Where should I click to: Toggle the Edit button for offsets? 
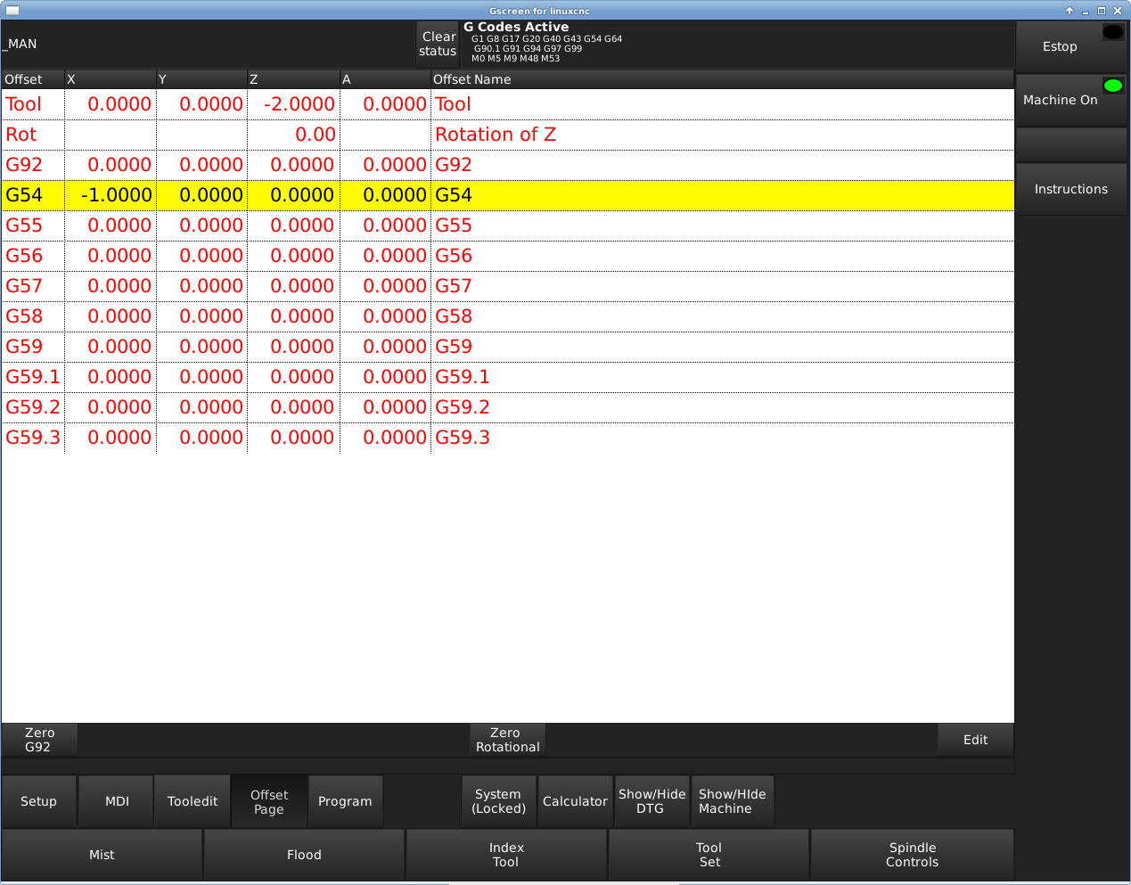pos(975,740)
